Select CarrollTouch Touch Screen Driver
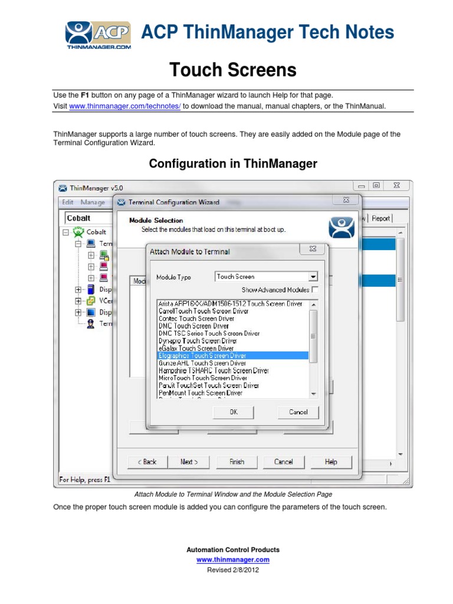The image size is (453, 604). click(x=232, y=311)
